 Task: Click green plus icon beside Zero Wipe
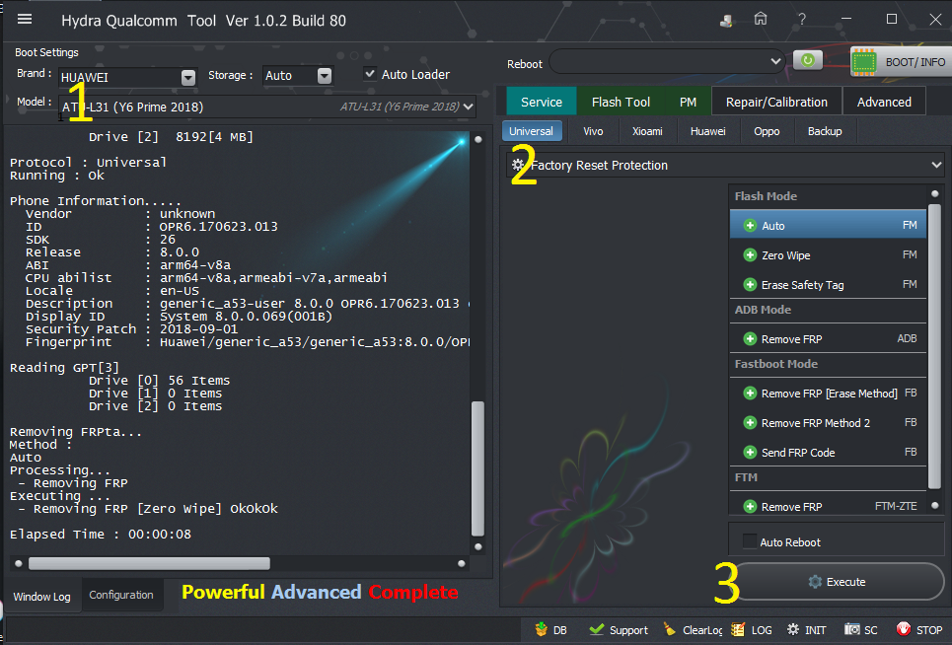pos(750,255)
